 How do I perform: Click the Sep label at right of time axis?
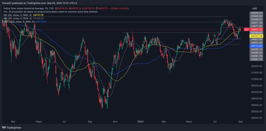[241, 121]
